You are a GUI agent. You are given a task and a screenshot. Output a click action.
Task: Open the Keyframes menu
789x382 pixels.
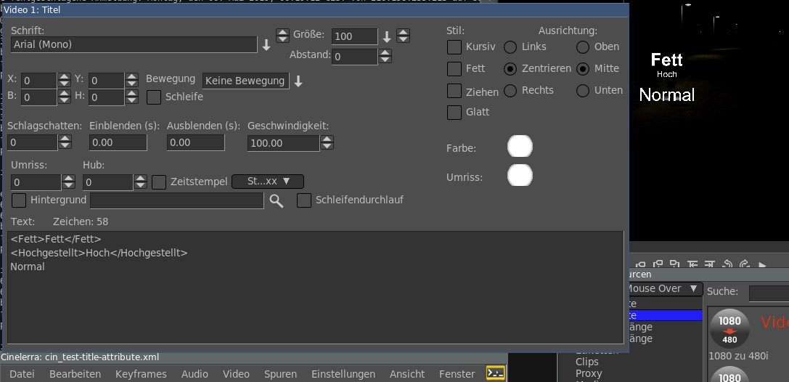coord(141,374)
